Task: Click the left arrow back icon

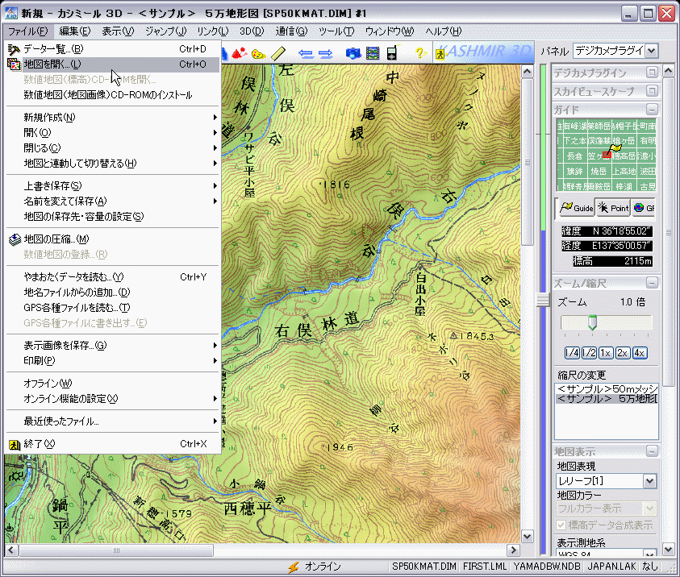Action: (x=306, y=54)
